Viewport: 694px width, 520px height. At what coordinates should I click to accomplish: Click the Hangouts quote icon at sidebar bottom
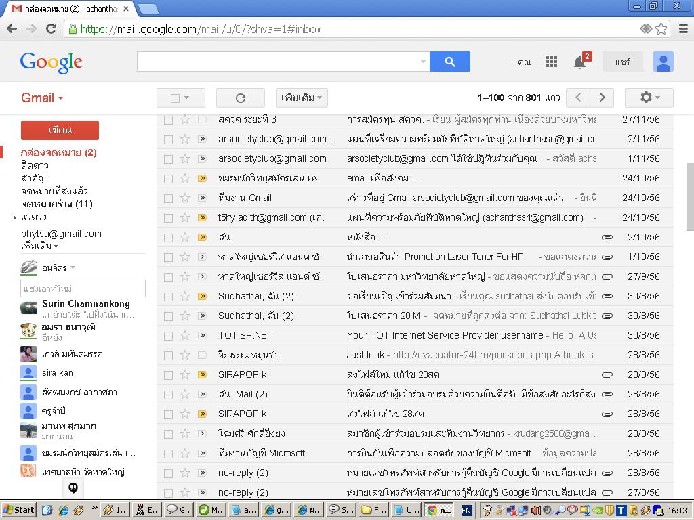(x=73, y=487)
